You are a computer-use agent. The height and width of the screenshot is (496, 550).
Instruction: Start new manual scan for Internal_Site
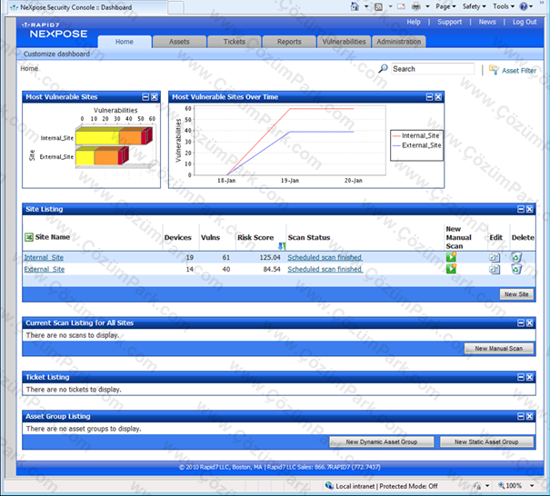[451, 257]
